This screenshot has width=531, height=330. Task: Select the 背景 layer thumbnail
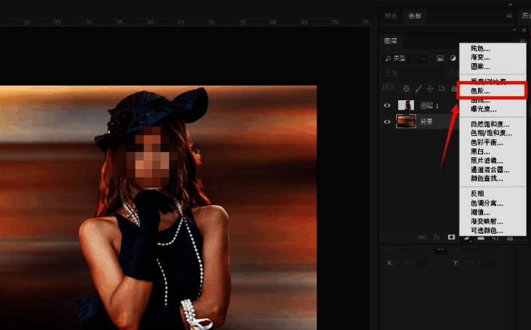click(406, 121)
